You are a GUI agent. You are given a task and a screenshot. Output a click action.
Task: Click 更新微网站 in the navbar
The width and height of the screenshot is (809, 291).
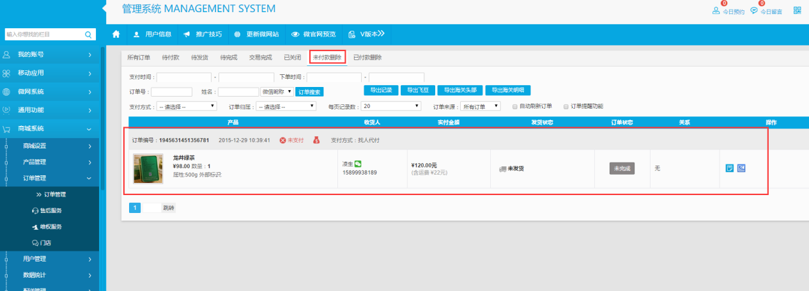256,34
